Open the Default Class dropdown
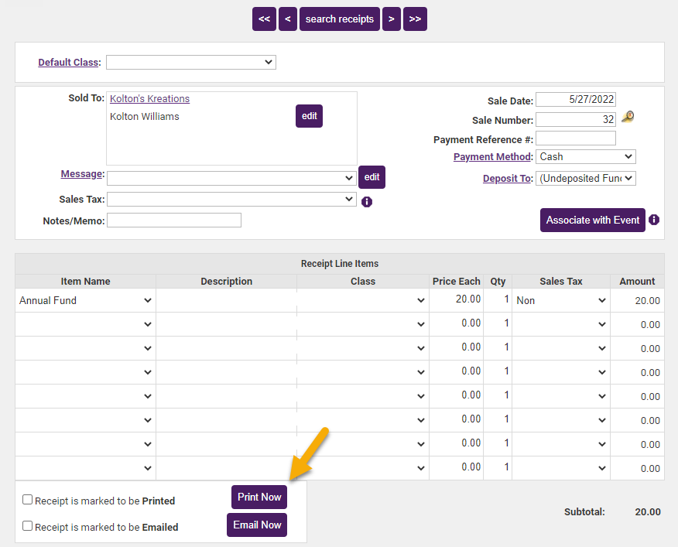The height and width of the screenshot is (547, 678). click(191, 62)
